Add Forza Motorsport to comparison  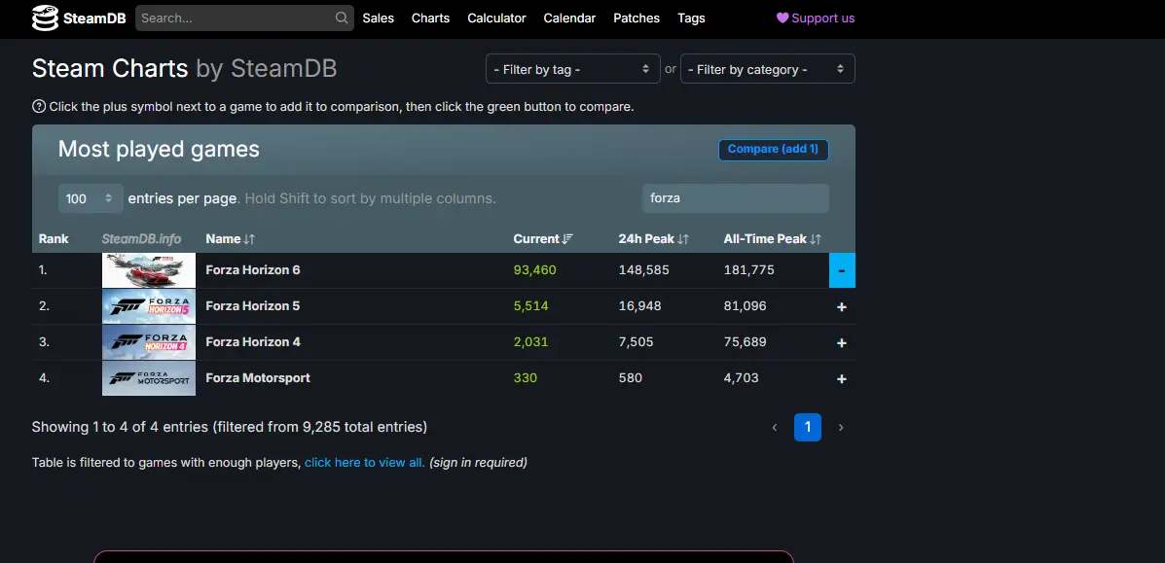pos(842,379)
